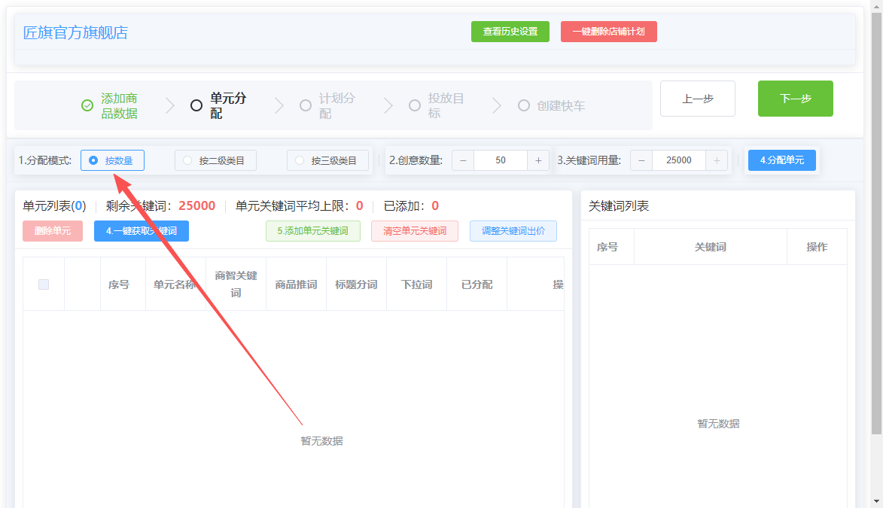The image size is (883, 508).
Task: Open the 添加商品数据 step
Action: [x=120, y=106]
